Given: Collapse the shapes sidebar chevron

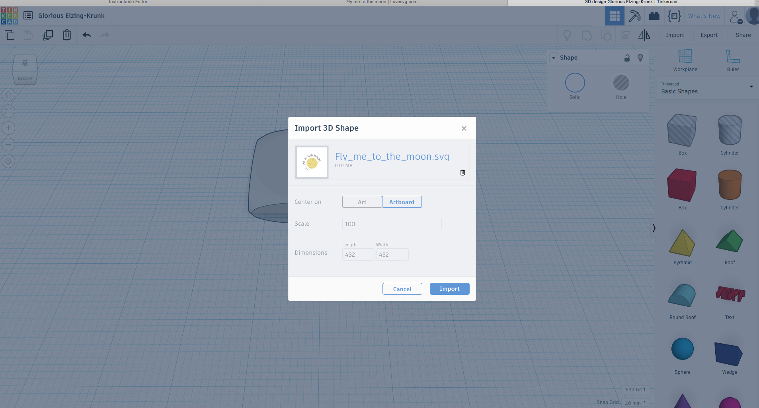Looking at the screenshot, I should point(654,228).
